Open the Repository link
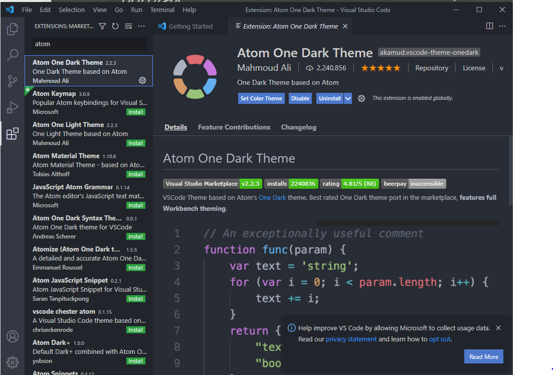 pos(432,68)
